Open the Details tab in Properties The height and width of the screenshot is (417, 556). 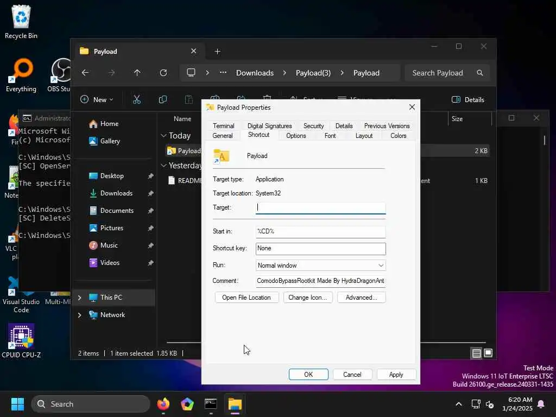(344, 126)
